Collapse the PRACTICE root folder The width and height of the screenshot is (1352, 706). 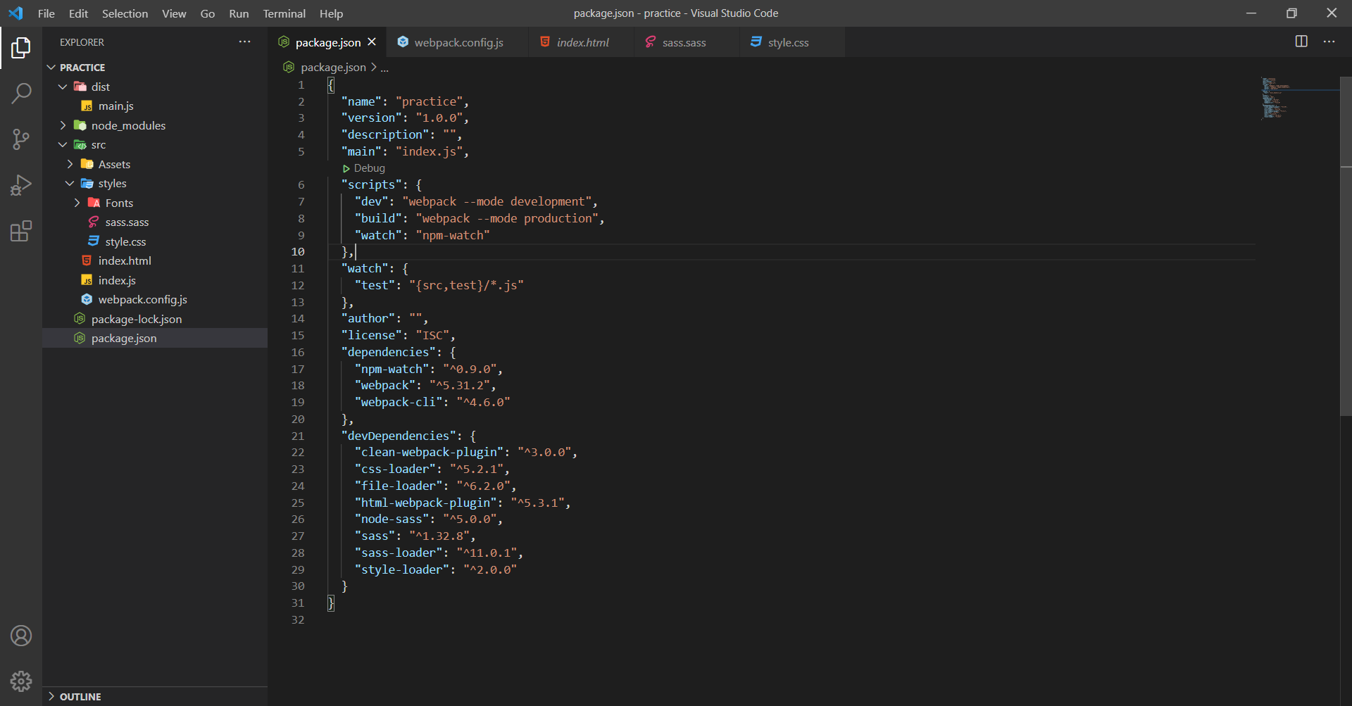[x=51, y=68]
